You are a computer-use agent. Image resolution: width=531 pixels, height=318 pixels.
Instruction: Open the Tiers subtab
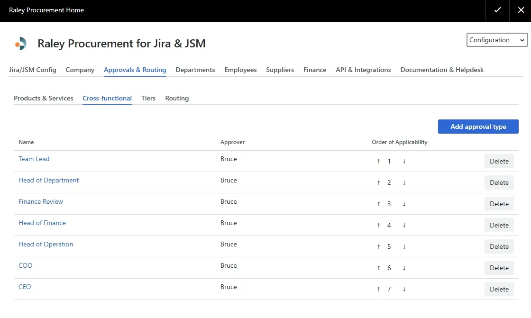tap(148, 98)
